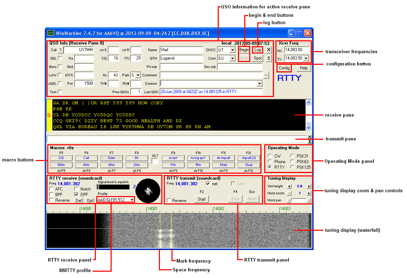Click the 160m macro button
Screen dimensions: 407x278
pos(61,165)
